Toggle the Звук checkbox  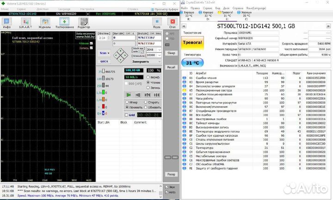click(166, 187)
